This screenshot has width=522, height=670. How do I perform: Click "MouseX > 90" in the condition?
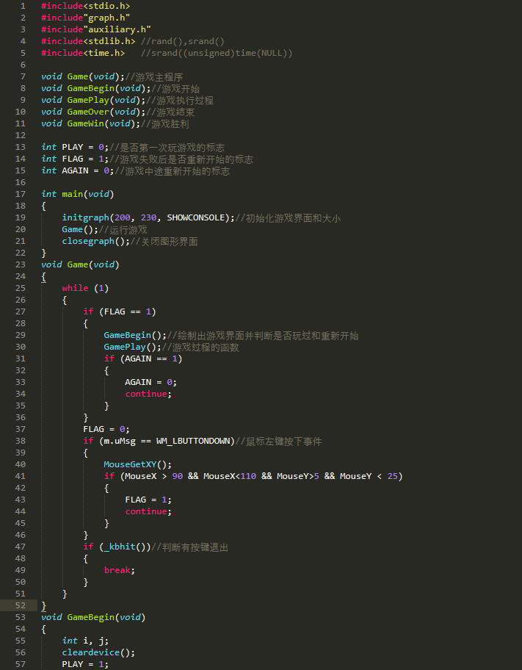tap(153, 476)
